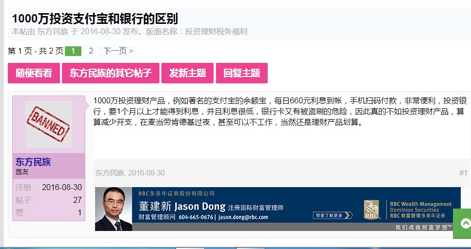Click the thread title 1000万投资支付宝和银行的区别
The image size is (471, 249).
(95, 19)
